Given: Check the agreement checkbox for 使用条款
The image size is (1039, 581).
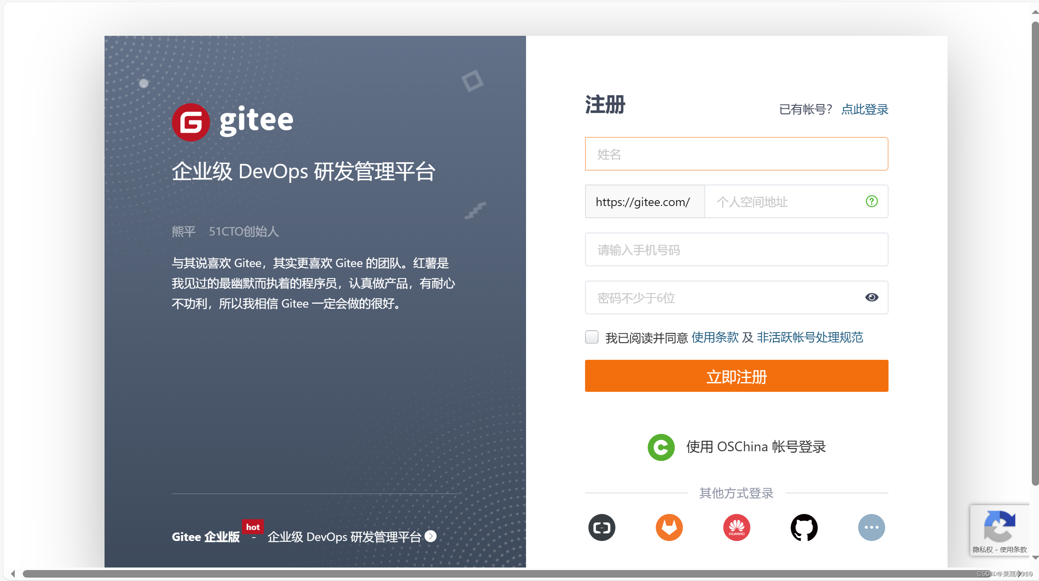Looking at the screenshot, I should point(591,337).
